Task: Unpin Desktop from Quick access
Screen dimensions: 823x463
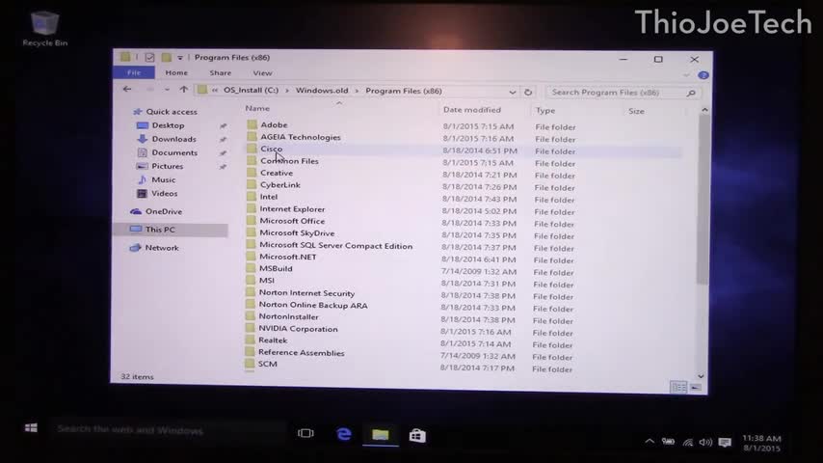Action: pos(223,126)
